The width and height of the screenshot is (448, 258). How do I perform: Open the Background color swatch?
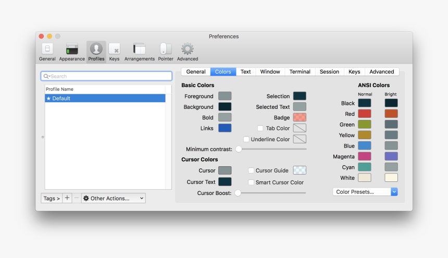point(225,106)
